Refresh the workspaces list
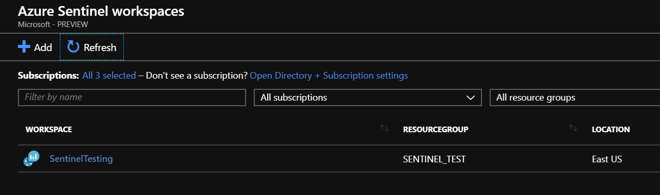The image size is (660, 195). tap(92, 47)
